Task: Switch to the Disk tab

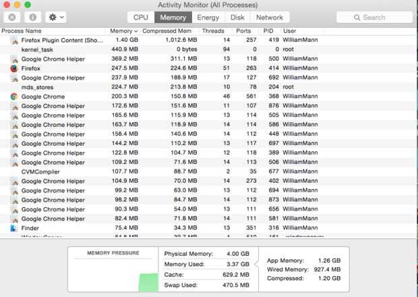Action: (237, 18)
